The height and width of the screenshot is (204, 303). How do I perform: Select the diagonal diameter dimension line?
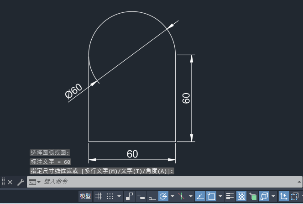[x=132, y=55]
